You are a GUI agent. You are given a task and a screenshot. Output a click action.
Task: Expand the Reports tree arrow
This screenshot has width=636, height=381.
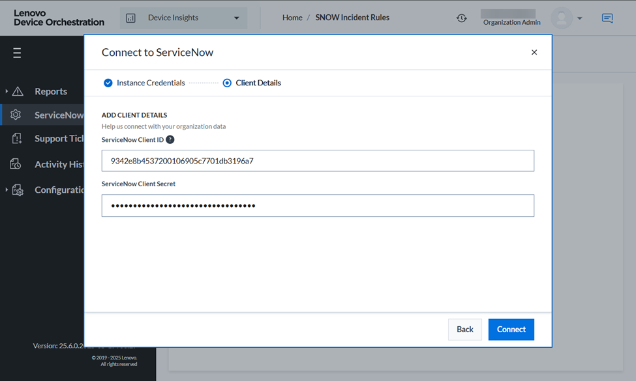point(7,91)
